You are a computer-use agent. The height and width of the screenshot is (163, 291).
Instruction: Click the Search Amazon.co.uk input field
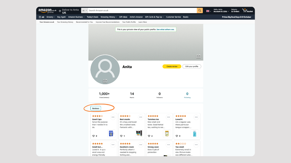pos(142,11)
